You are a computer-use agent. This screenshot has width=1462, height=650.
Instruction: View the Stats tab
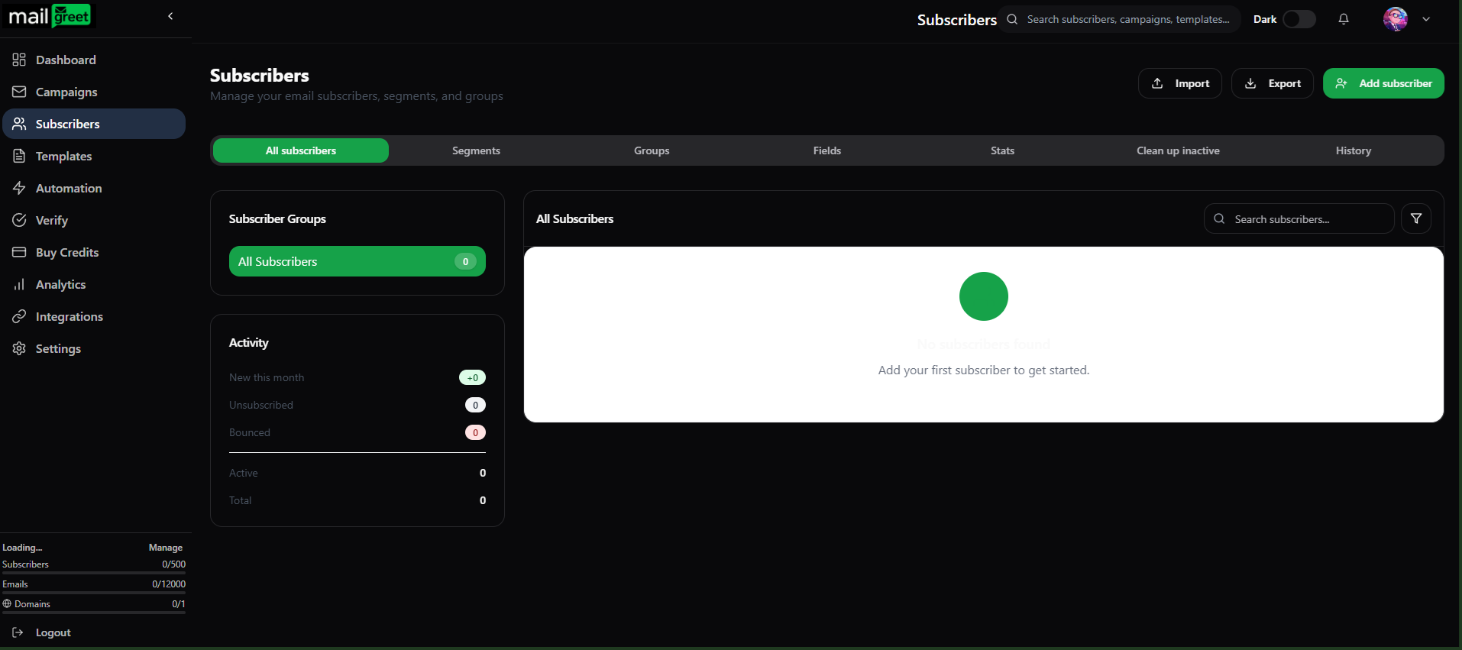[1002, 150]
